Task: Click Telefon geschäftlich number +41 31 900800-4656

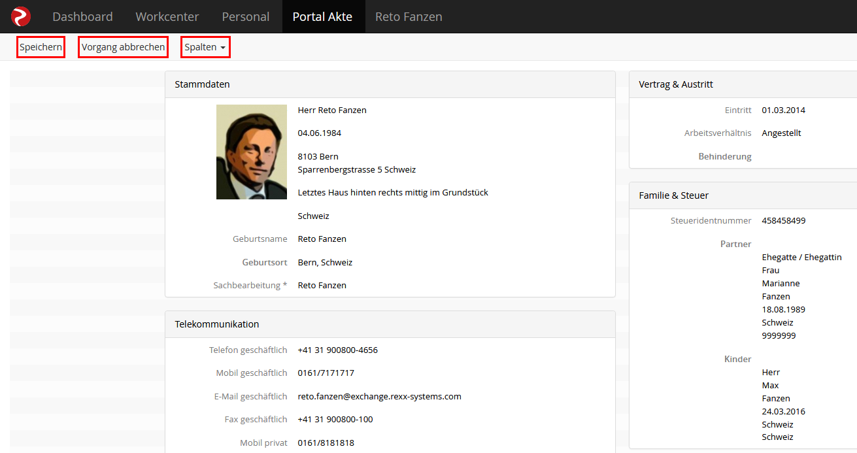Action: (x=338, y=350)
